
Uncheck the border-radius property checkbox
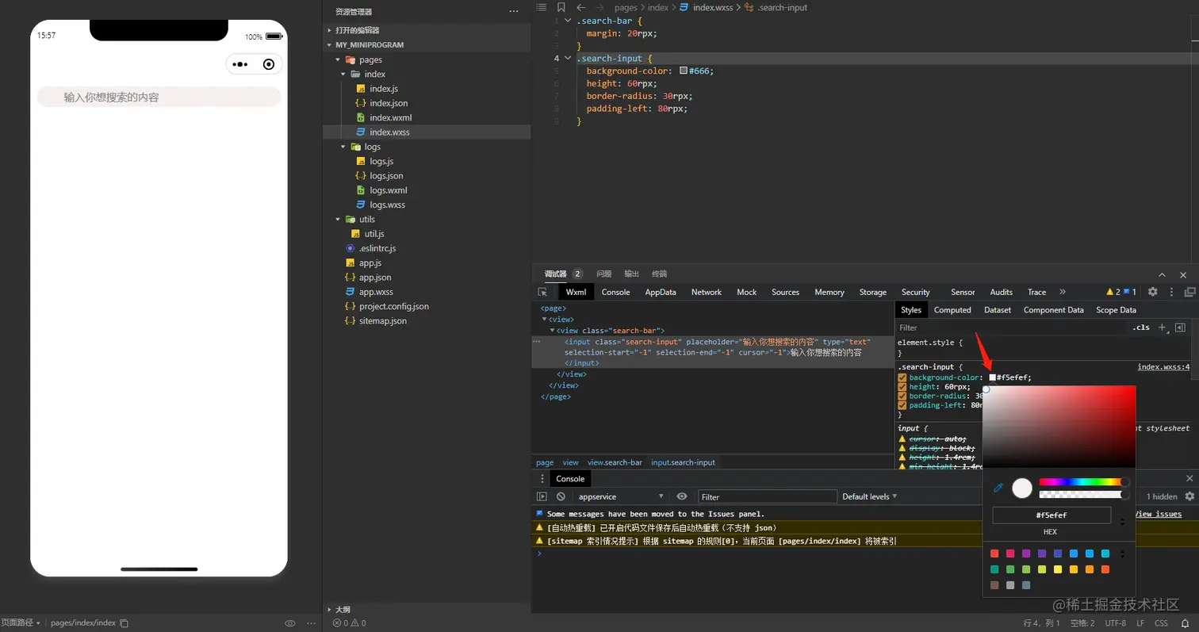[902, 396]
